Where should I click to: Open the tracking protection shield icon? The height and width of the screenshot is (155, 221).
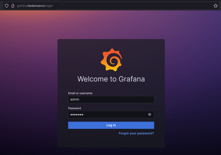[x=7, y=6]
